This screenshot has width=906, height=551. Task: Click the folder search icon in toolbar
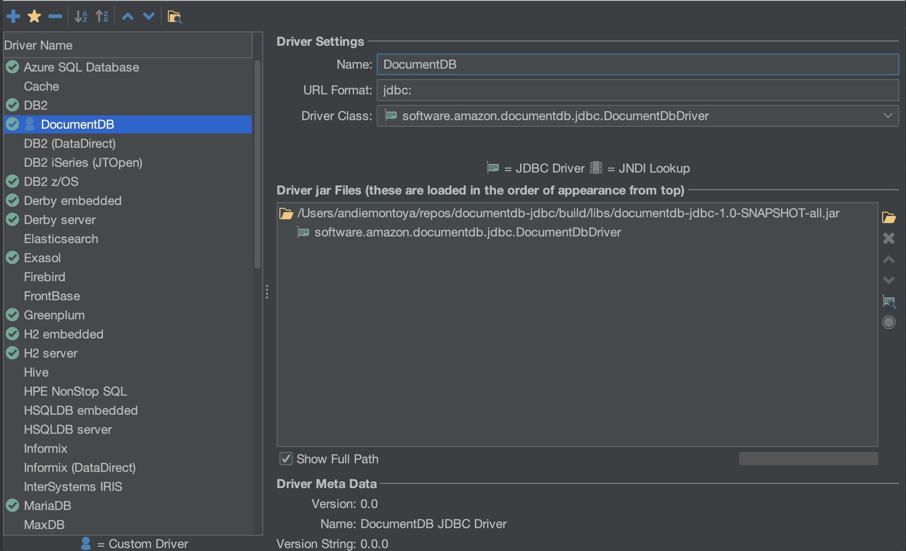[175, 17]
